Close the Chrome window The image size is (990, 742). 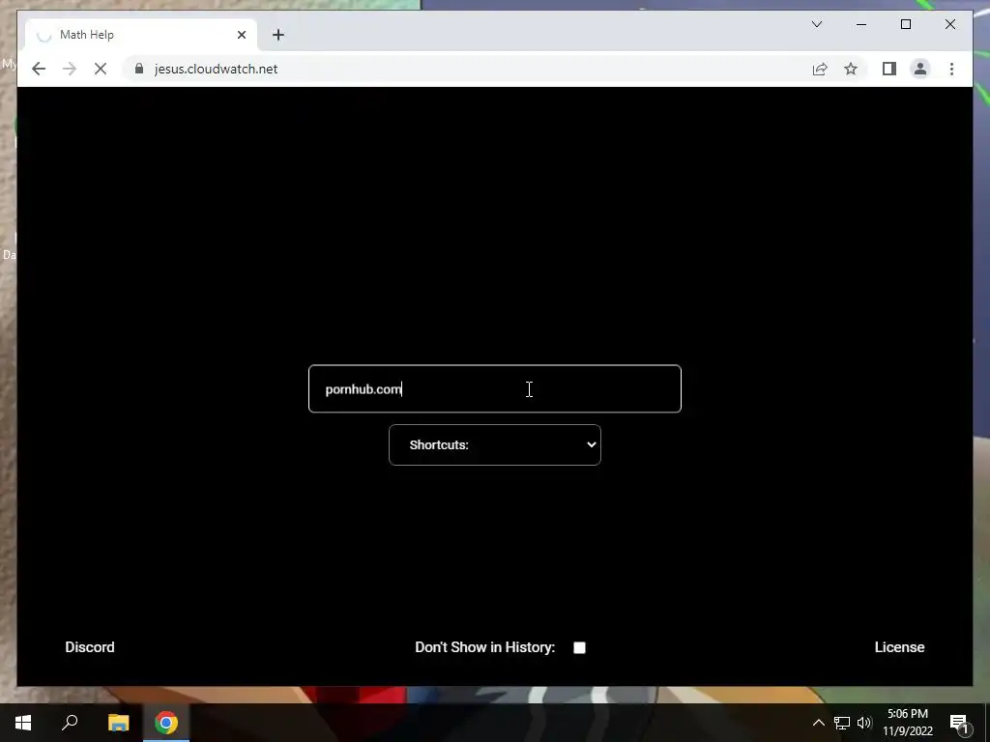(950, 24)
